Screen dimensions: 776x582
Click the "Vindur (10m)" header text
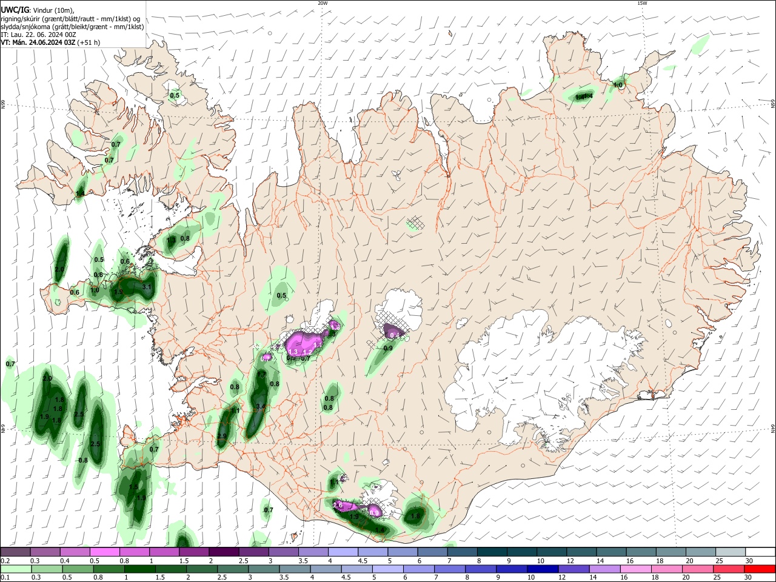pyautogui.click(x=53, y=10)
